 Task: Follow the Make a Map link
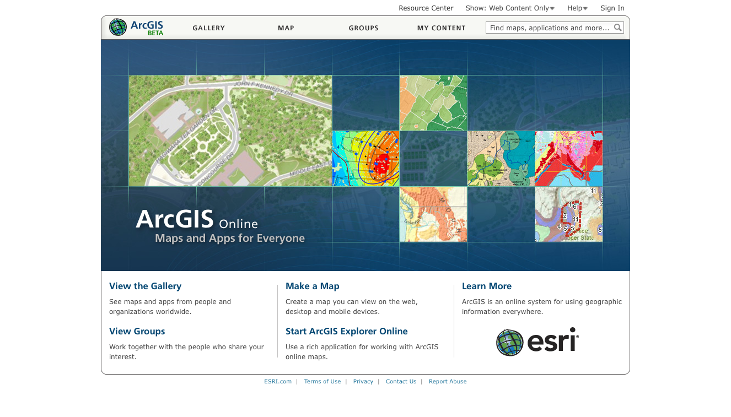tap(312, 286)
